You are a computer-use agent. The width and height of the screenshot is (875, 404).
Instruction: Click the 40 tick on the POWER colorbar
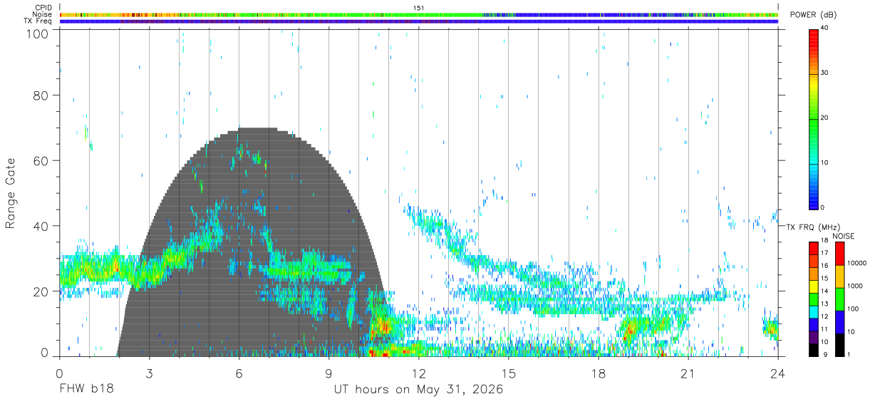point(825,29)
